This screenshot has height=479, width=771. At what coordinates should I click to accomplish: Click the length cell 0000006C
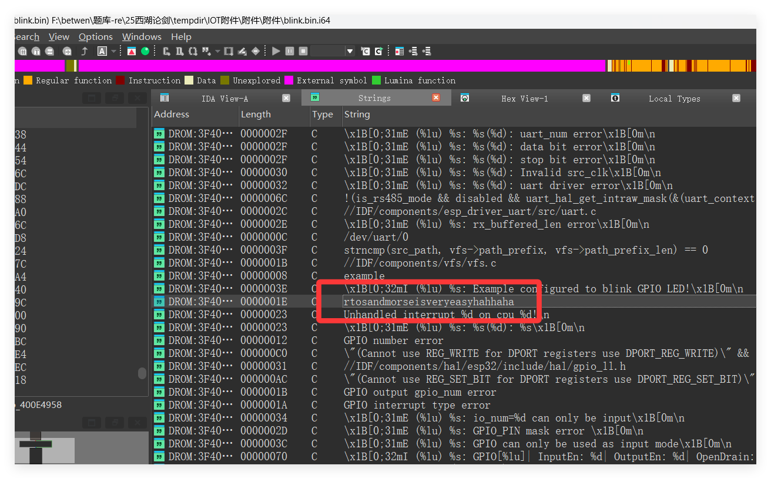[x=264, y=198]
